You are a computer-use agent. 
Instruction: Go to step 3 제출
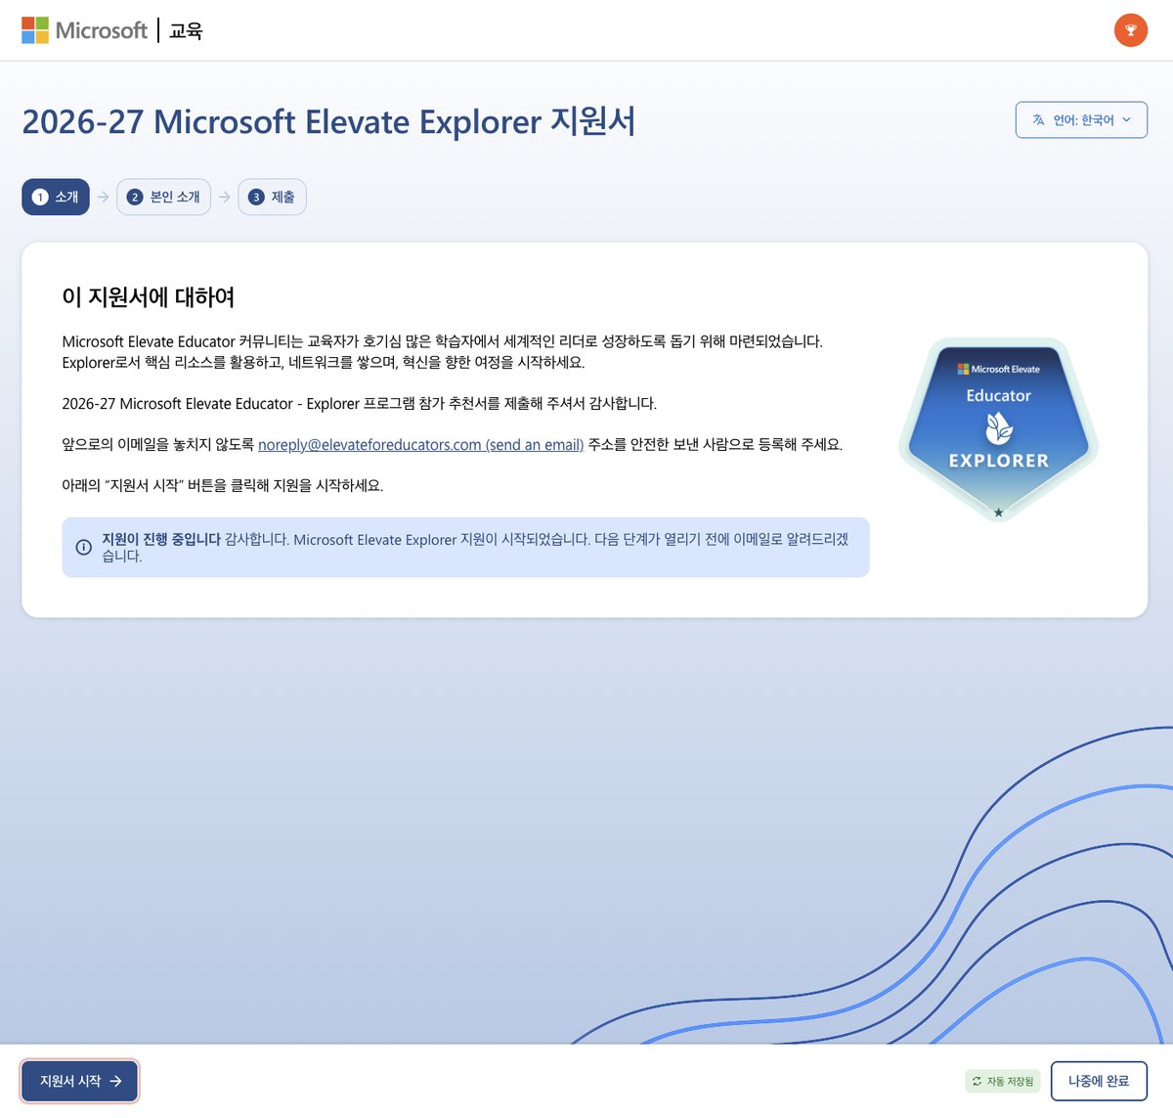(x=272, y=197)
